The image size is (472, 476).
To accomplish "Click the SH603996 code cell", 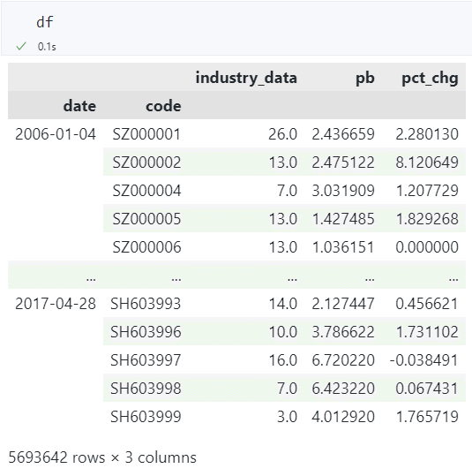I will pos(146,331).
